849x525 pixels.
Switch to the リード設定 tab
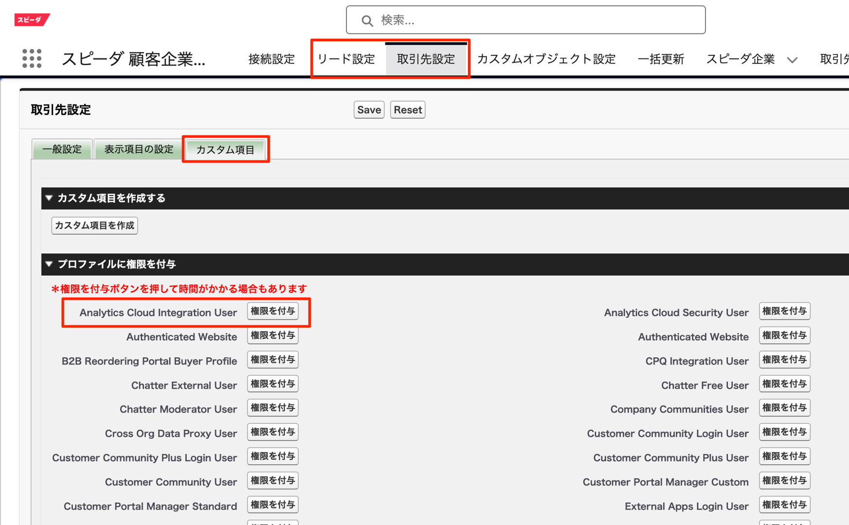[x=346, y=59]
